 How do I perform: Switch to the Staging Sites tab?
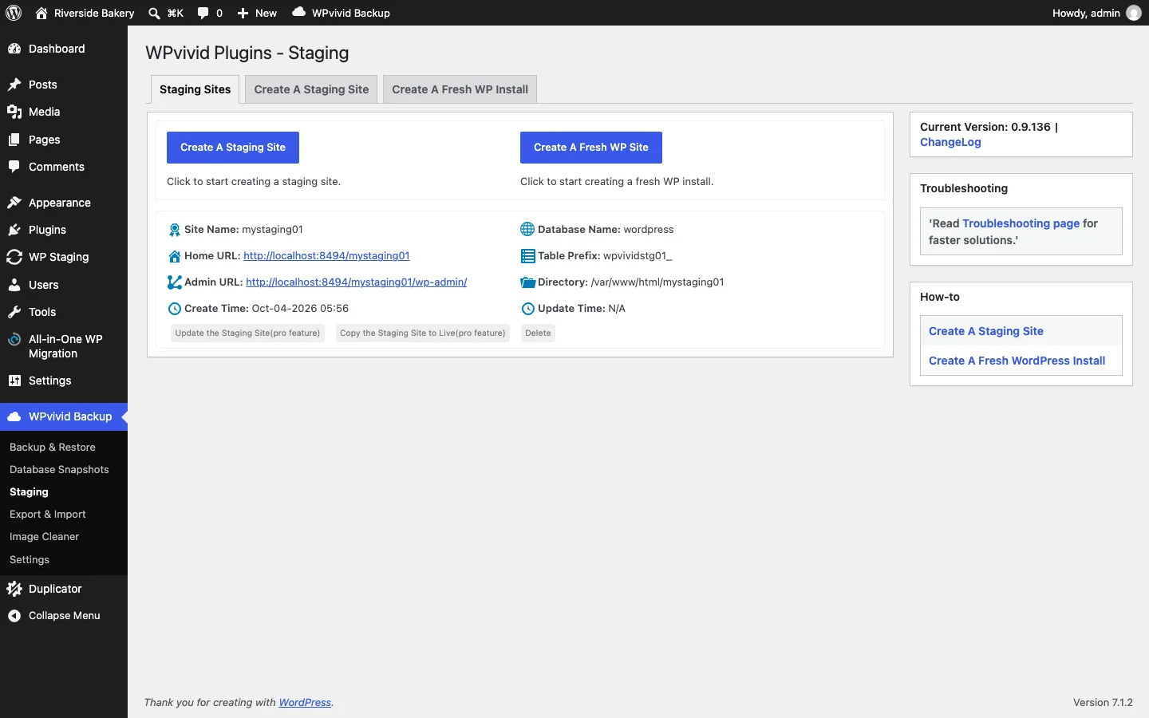195,89
